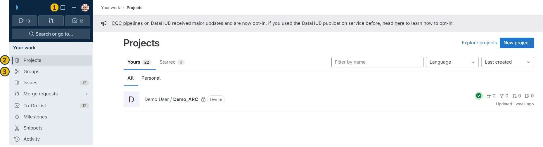Open the Last created sort dropdown
The image size is (543, 147).
point(507,62)
